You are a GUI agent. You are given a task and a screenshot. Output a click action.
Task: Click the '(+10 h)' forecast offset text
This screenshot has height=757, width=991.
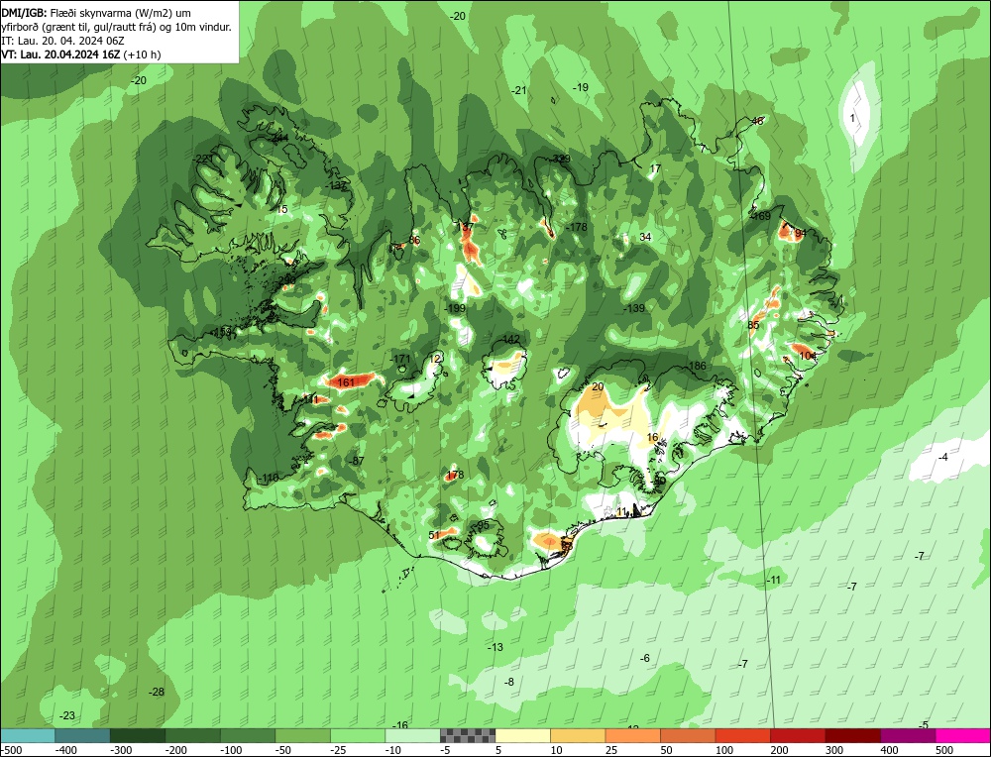[x=142, y=54]
